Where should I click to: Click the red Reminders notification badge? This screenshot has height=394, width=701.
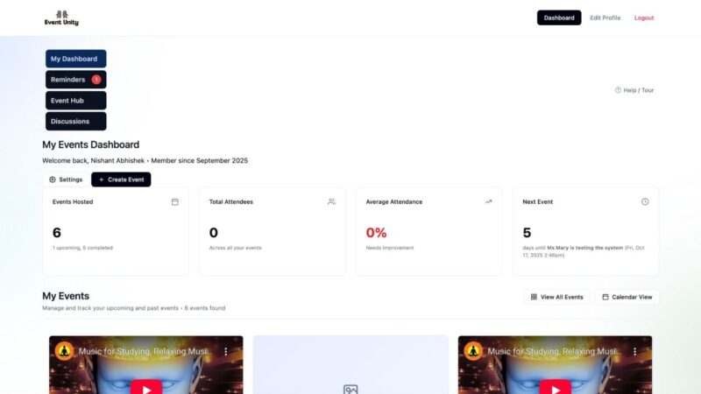coord(96,80)
